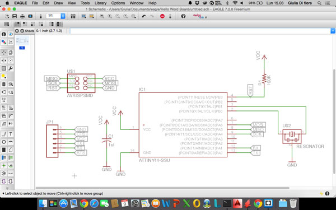Select the Polygon drawing tool

click(x=11, y=150)
